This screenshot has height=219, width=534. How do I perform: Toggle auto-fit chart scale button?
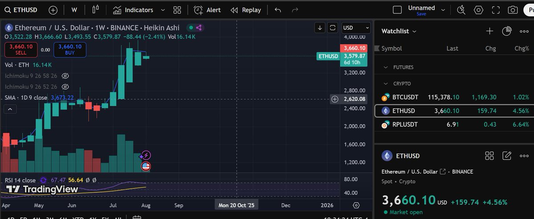pyautogui.click(x=332, y=28)
